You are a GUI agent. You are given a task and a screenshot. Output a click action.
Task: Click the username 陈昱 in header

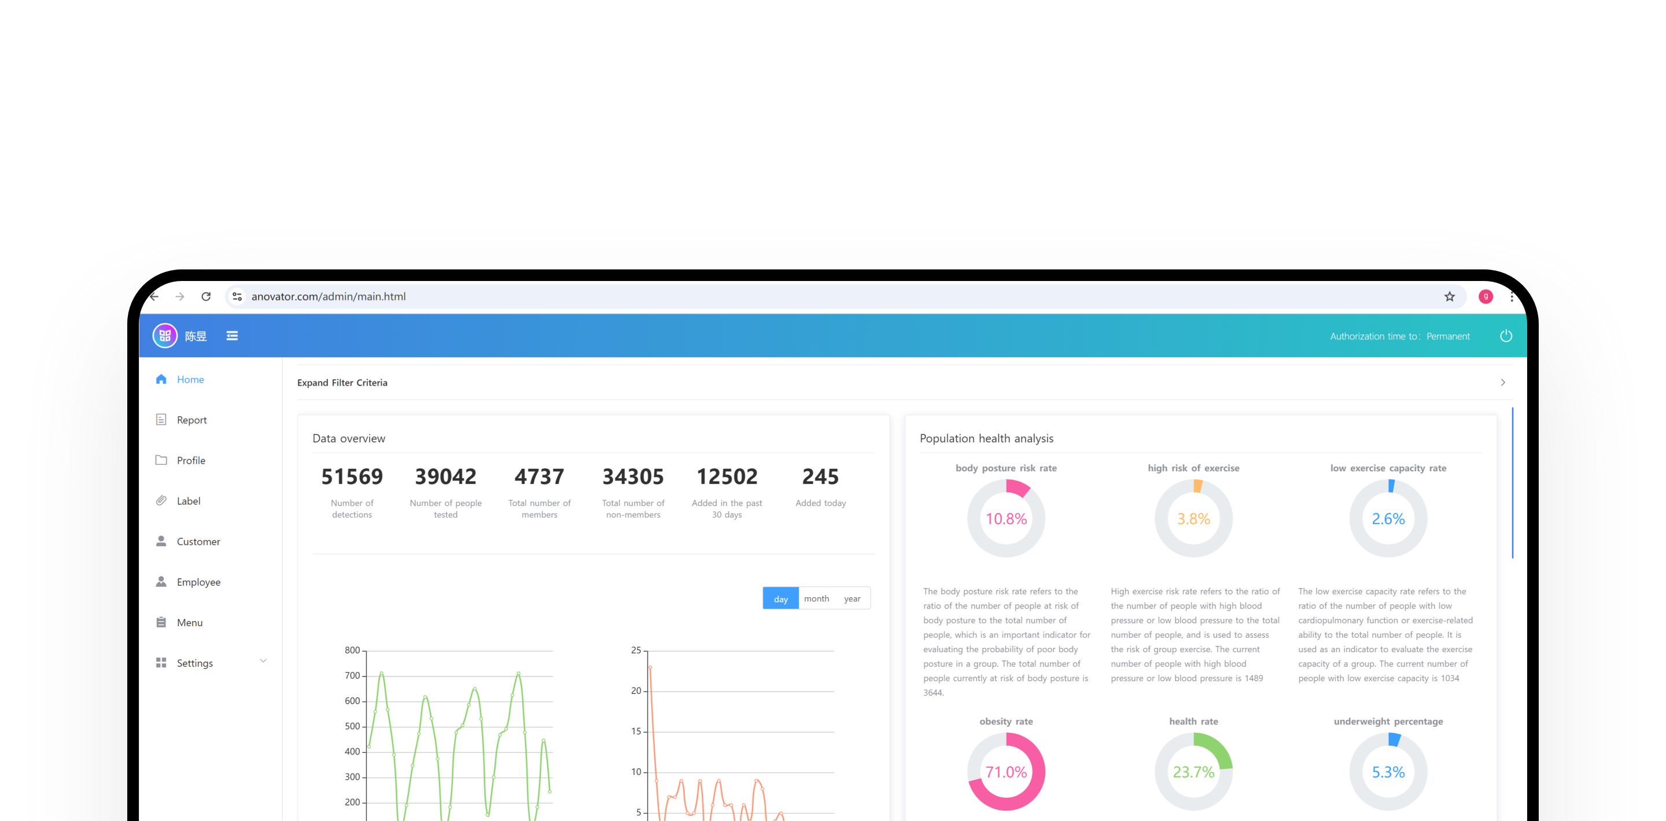click(196, 336)
